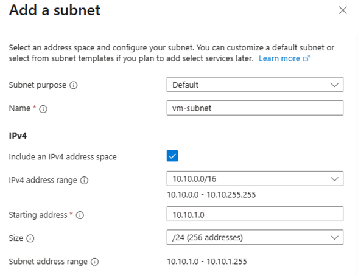Click the Subnet purpose info icon

tap(74, 85)
